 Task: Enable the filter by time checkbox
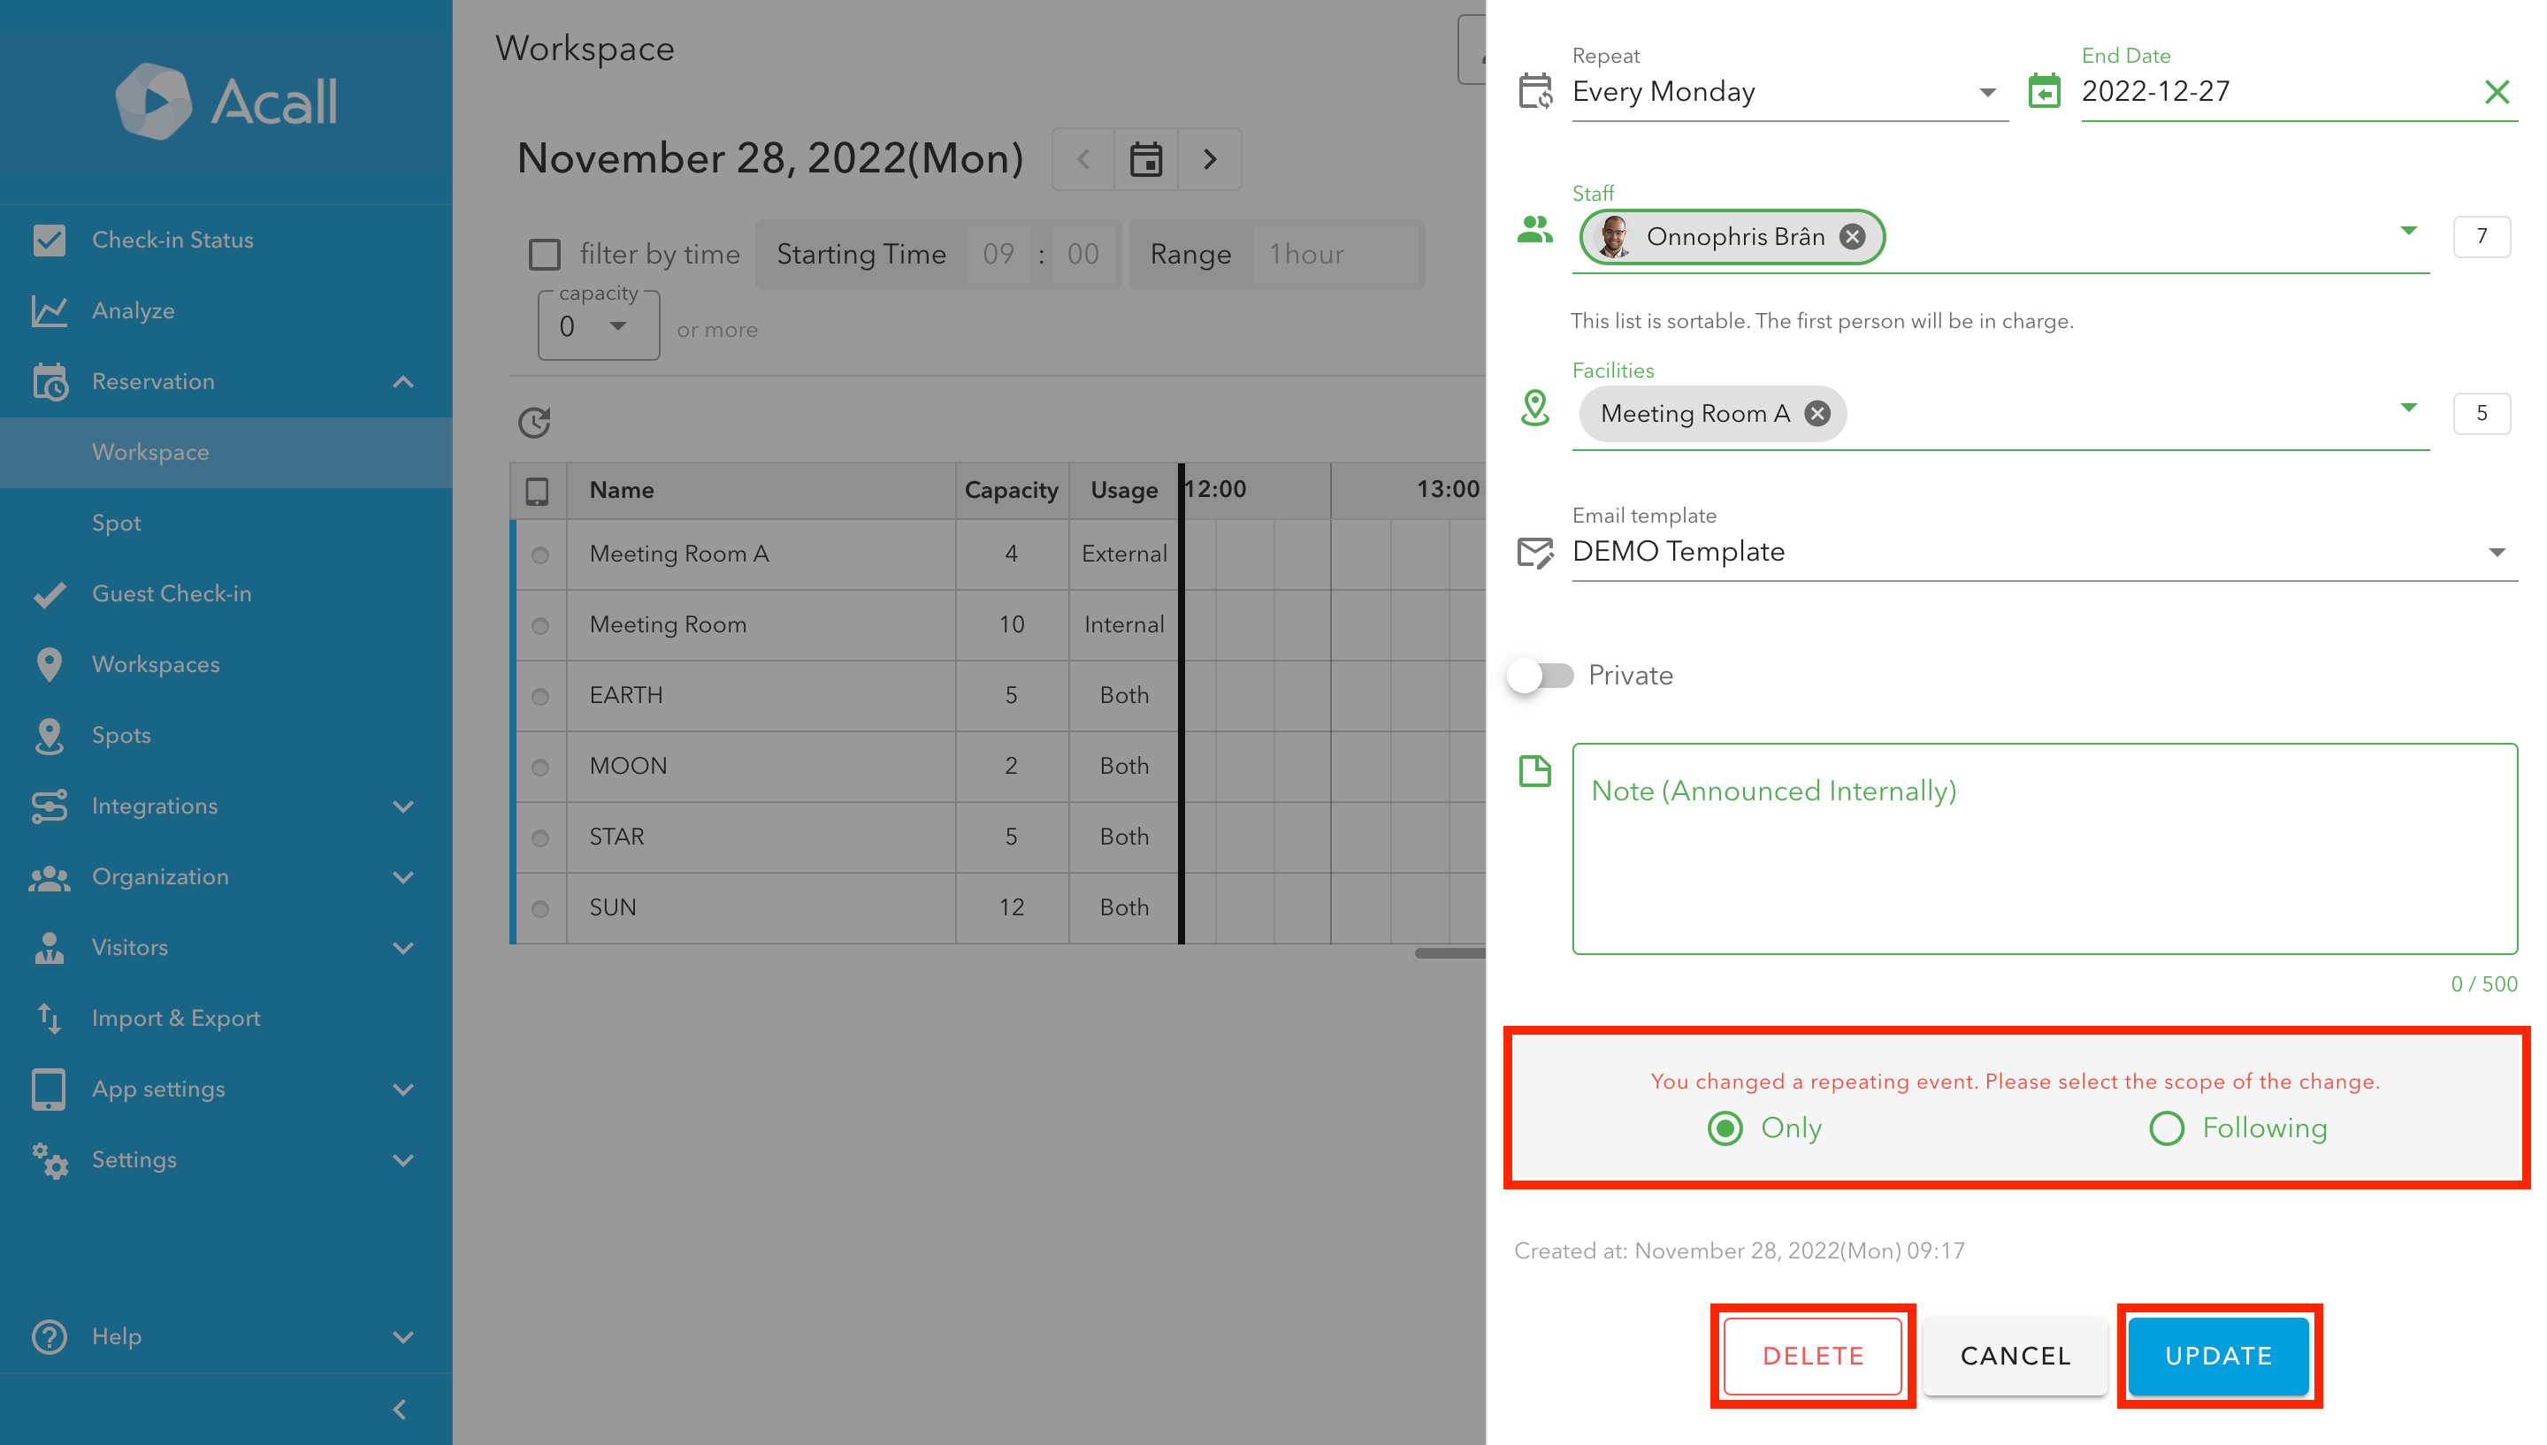click(544, 254)
